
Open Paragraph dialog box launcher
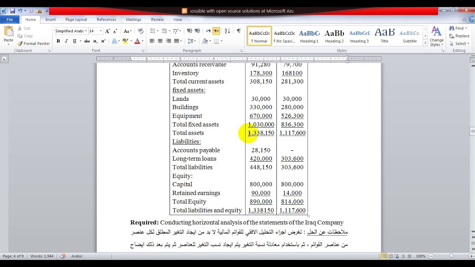pos(241,51)
